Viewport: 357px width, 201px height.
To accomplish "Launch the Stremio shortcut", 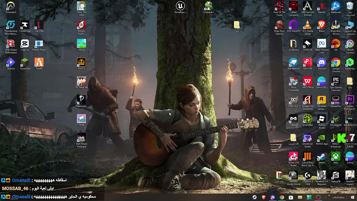I will click(x=11, y=64).
